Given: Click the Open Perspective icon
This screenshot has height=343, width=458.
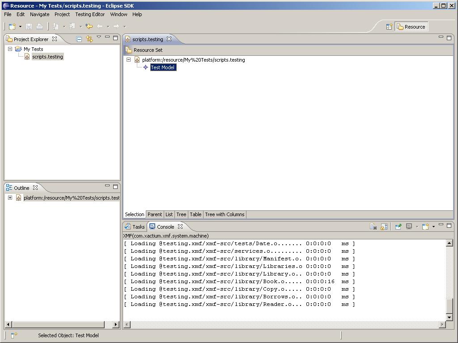Looking at the screenshot, I should tap(389, 27).
